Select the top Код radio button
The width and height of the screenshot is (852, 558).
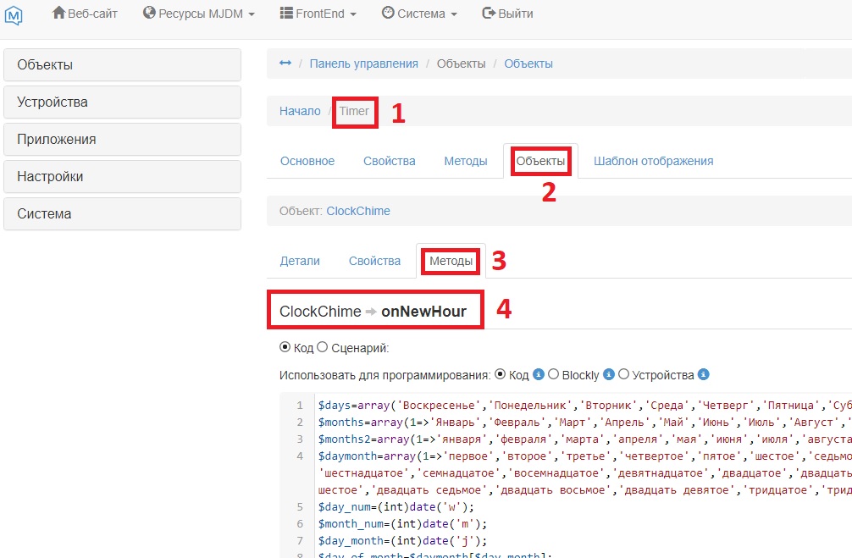285,347
